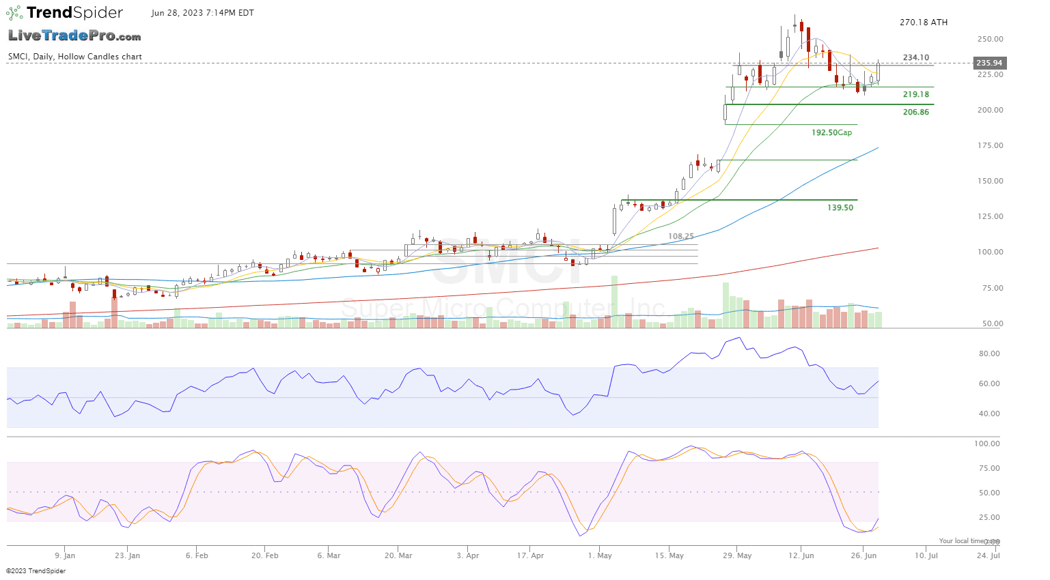Viewport: 1050px width, 580px height.
Task: Click the green 219.18 support label
Action: click(916, 95)
